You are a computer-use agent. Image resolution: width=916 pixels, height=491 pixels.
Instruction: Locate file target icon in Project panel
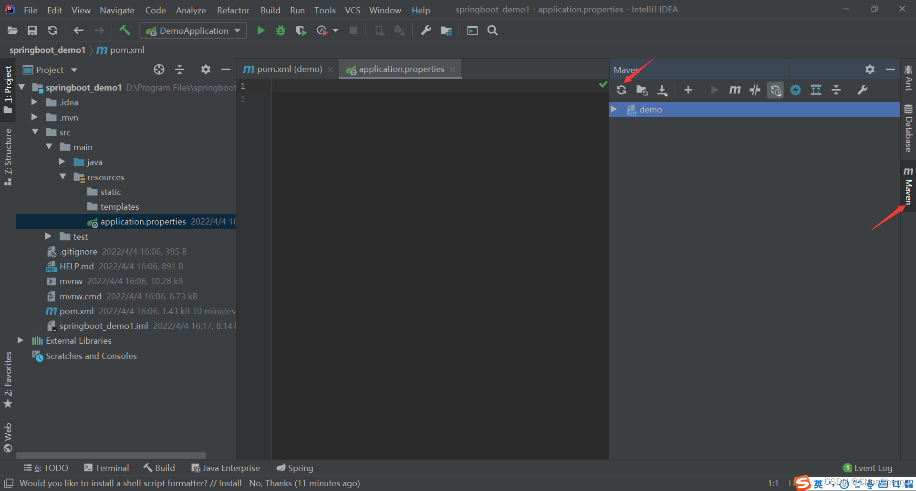coord(159,70)
